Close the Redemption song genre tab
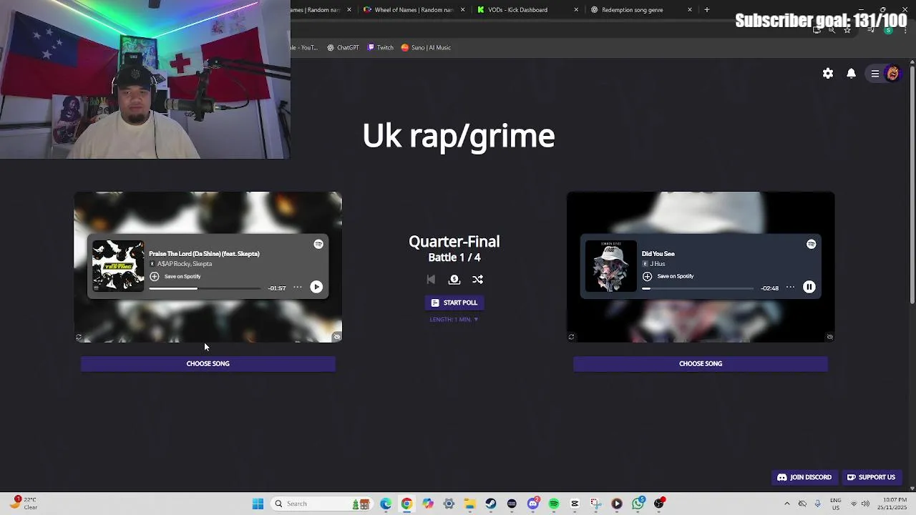The image size is (916, 515). [x=690, y=10]
